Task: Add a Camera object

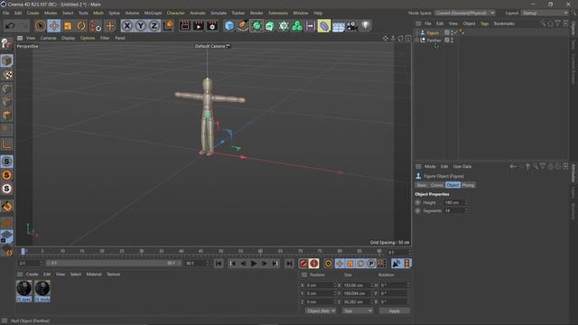Action: point(351,26)
